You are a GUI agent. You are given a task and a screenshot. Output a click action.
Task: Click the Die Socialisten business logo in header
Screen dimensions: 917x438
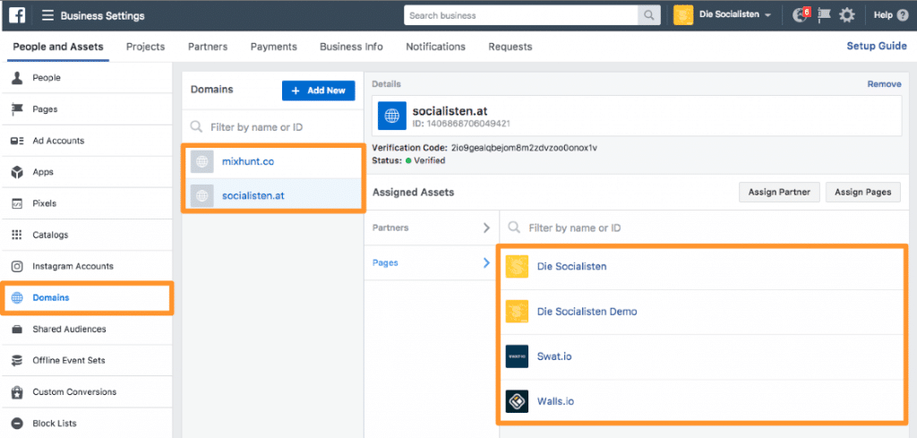(683, 15)
